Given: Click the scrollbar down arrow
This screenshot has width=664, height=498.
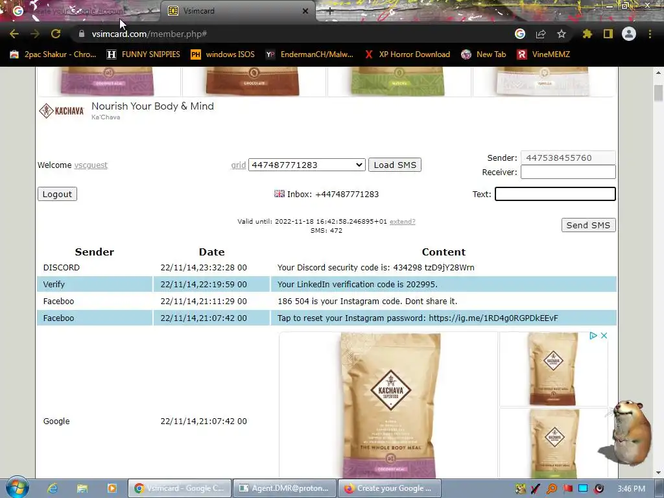Looking at the screenshot, I should (658, 473).
